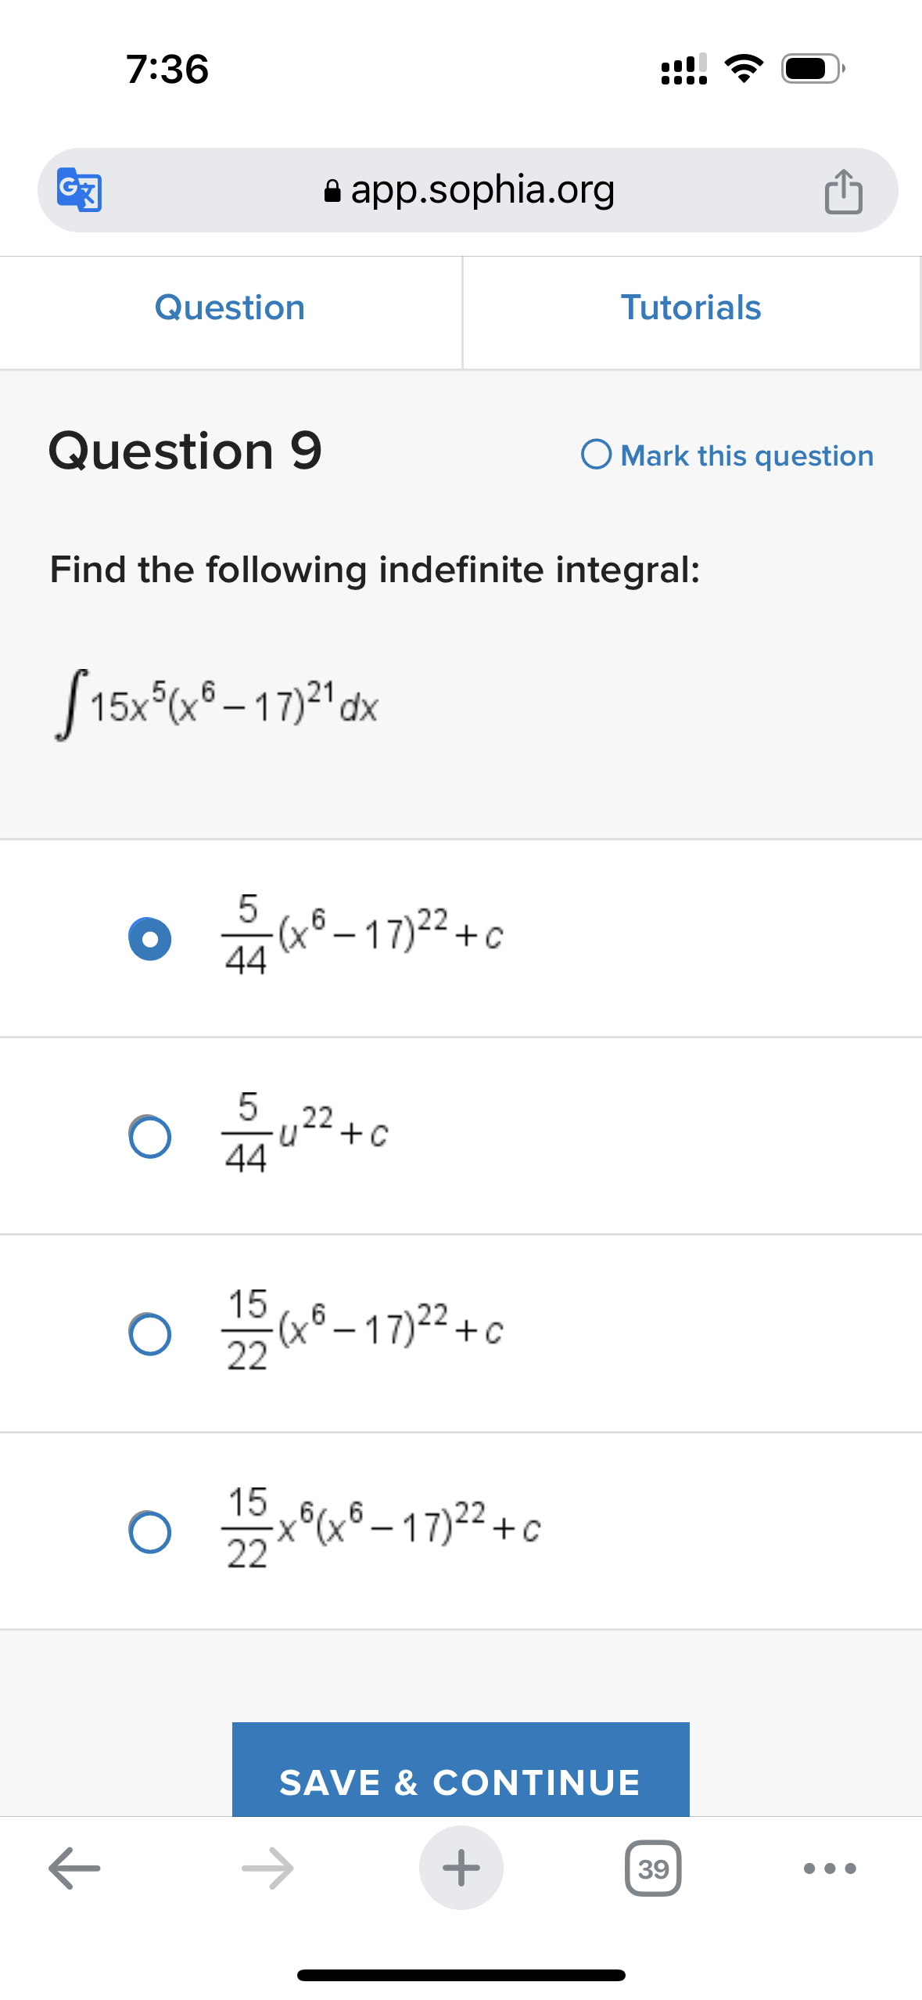Enable Mark this question
The image size is (922, 2000).
pyautogui.click(x=597, y=455)
